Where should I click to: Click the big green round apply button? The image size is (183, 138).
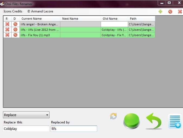pos(132,121)
